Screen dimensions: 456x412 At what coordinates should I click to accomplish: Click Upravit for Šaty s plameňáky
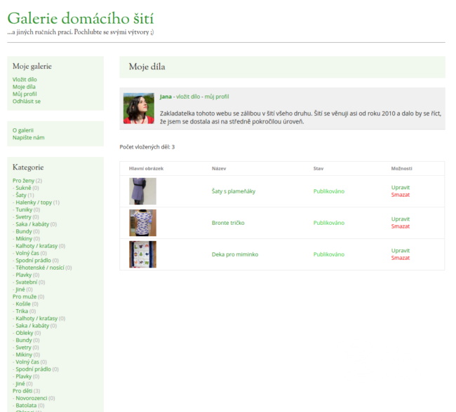pyautogui.click(x=401, y=187)
